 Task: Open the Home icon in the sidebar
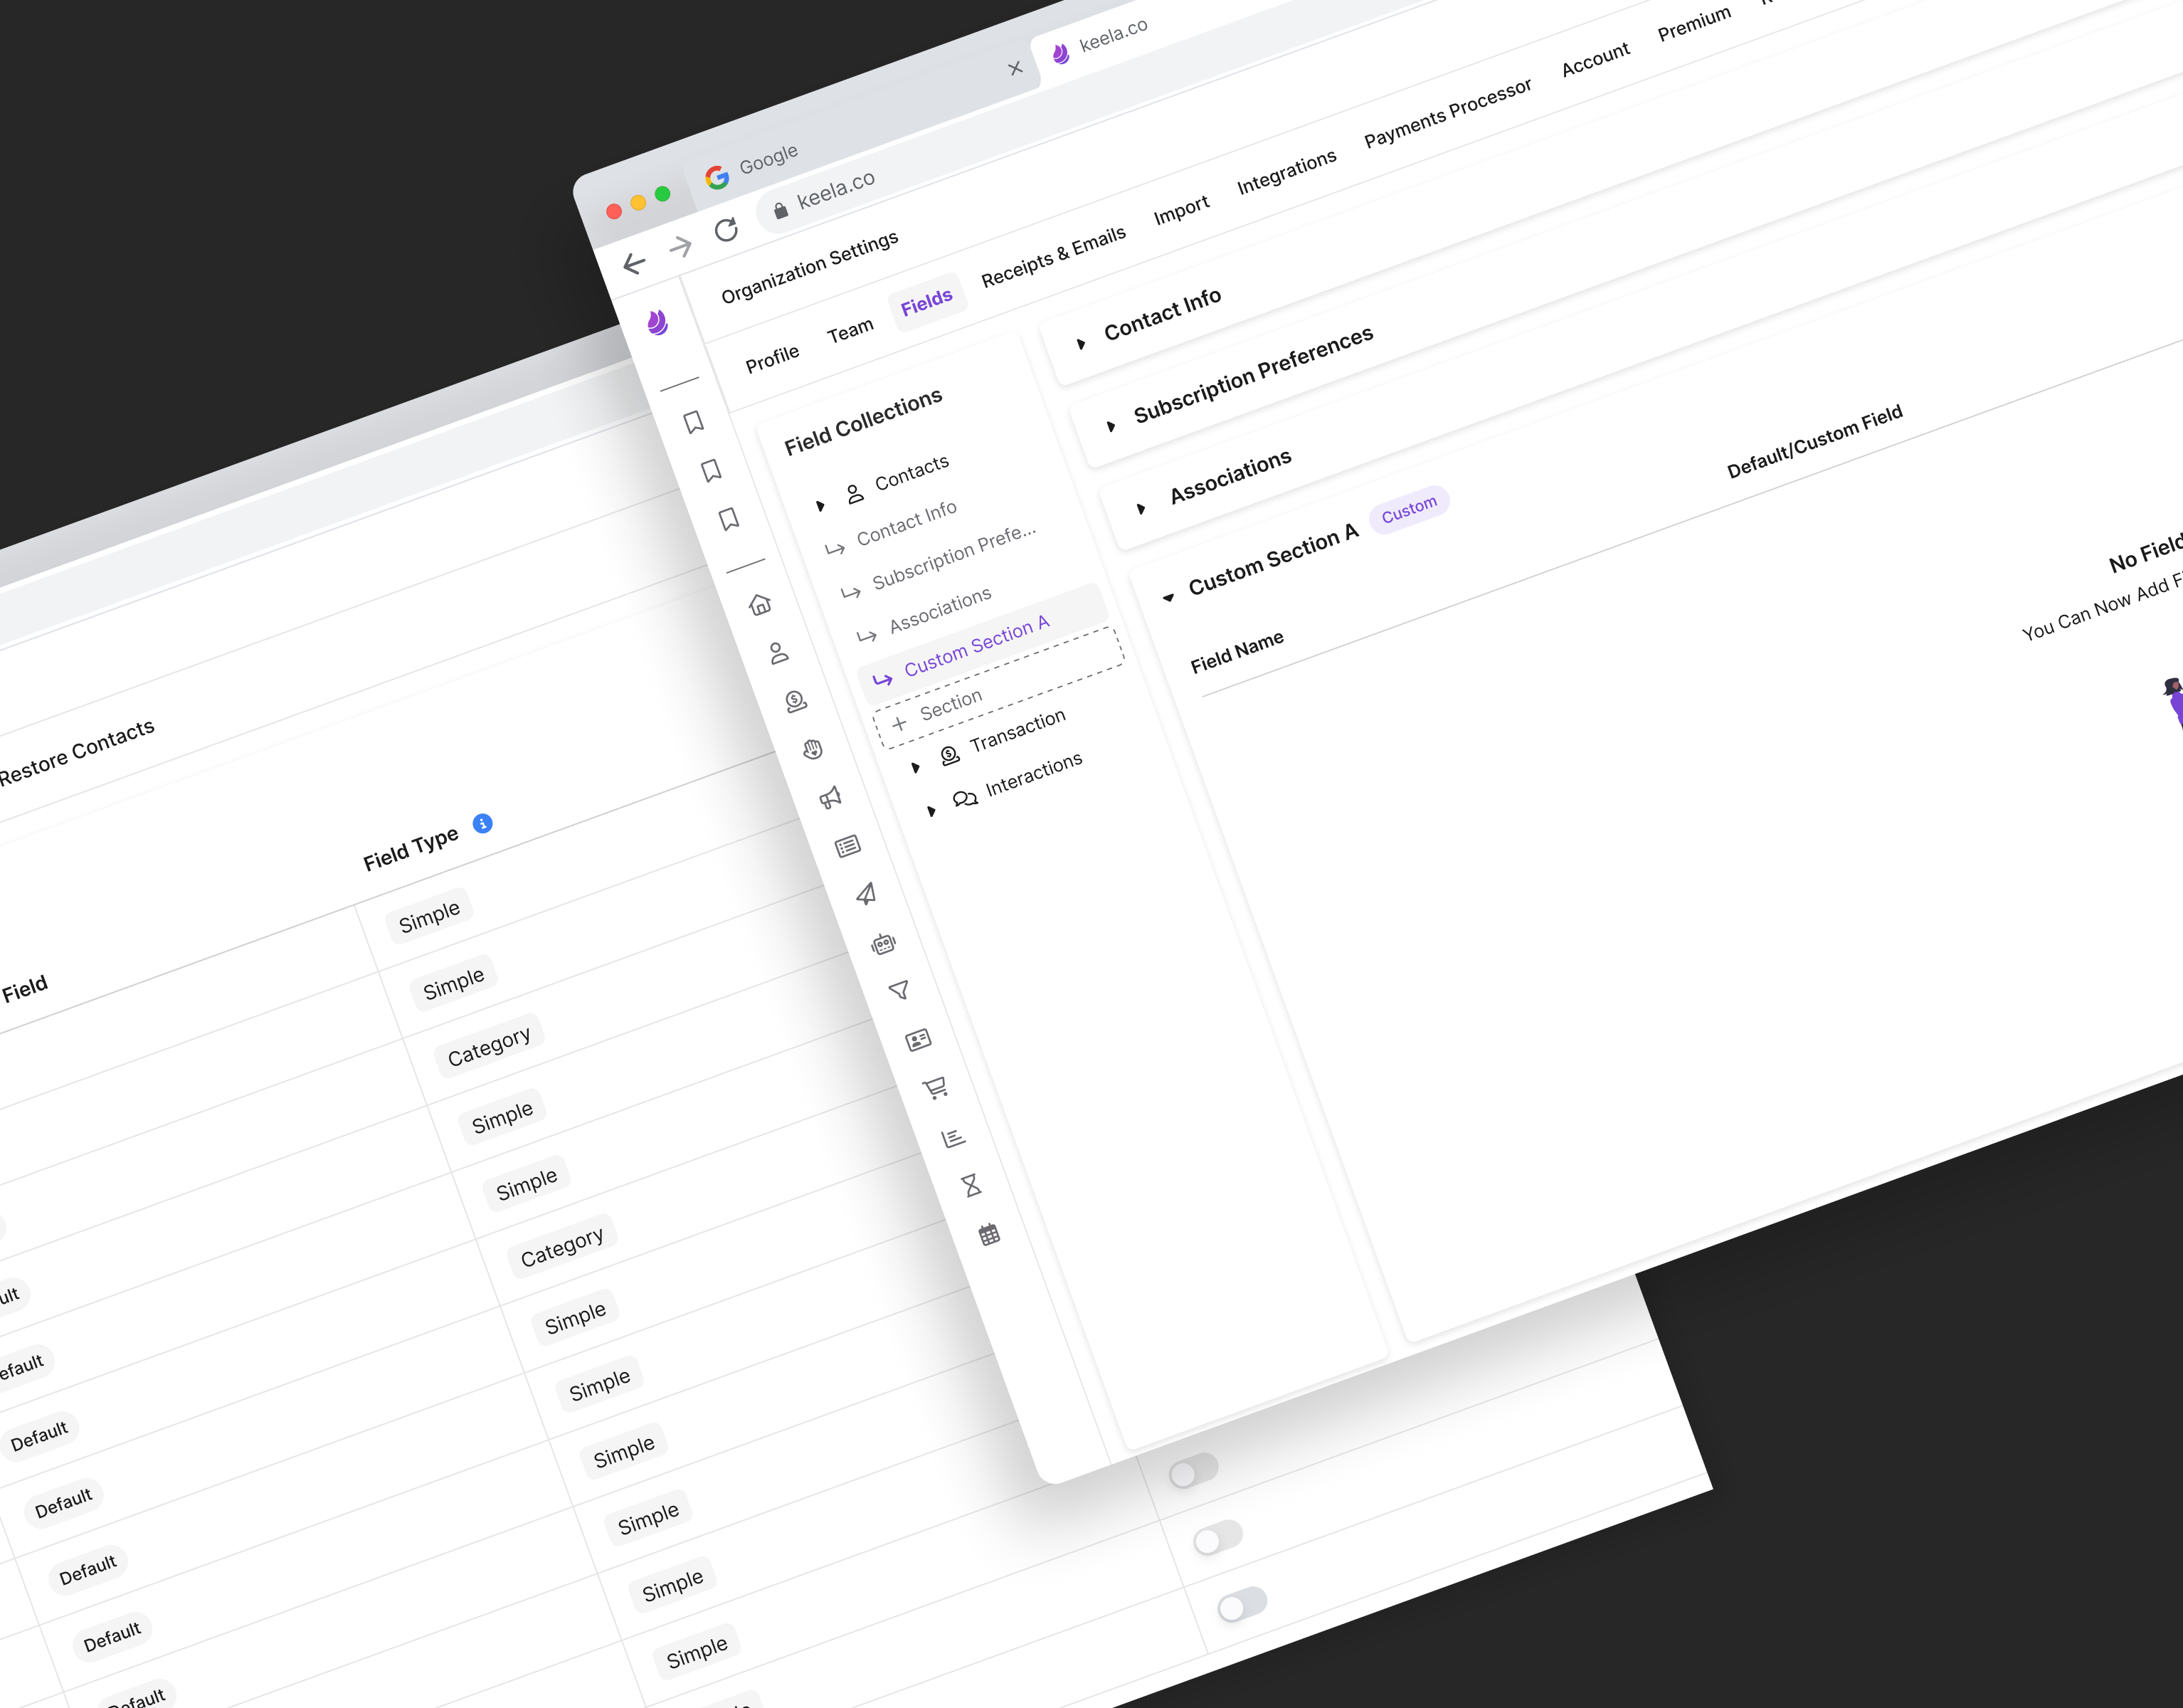[761, 604]
